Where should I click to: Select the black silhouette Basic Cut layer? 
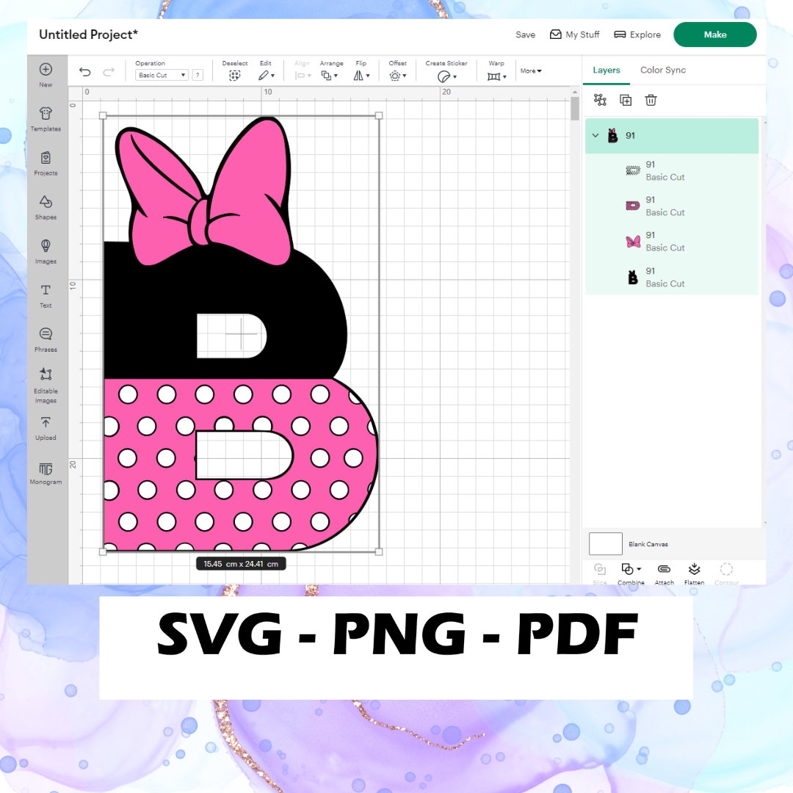[672, 277]
